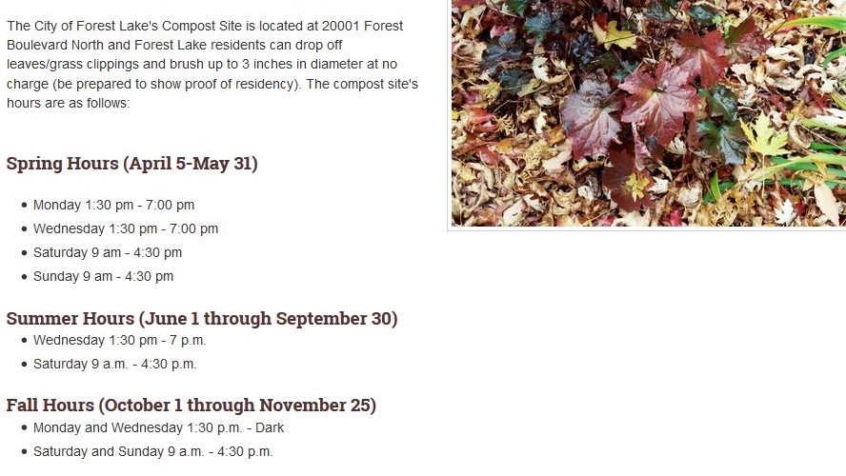Click Wednesday 1:30 pm - 7 p.m. summer entry
This screenshot has width=846, height=476.
point(120,340)
